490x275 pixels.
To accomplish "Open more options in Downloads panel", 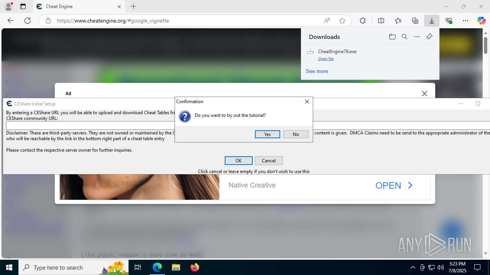I will [416, 37].
